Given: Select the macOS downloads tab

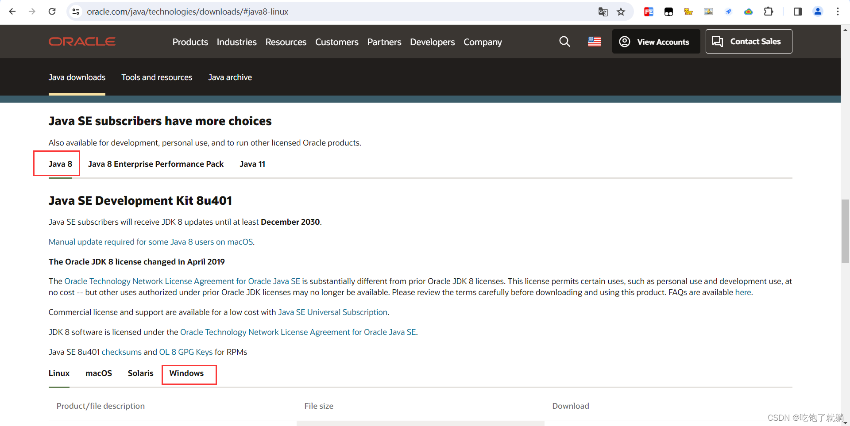Looking at the screenshot, I should [99, 373].
